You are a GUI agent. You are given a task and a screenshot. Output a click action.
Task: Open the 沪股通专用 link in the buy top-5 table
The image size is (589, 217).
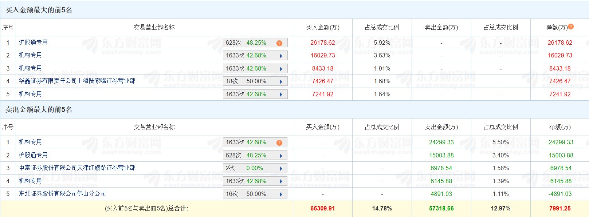[33, 43]
